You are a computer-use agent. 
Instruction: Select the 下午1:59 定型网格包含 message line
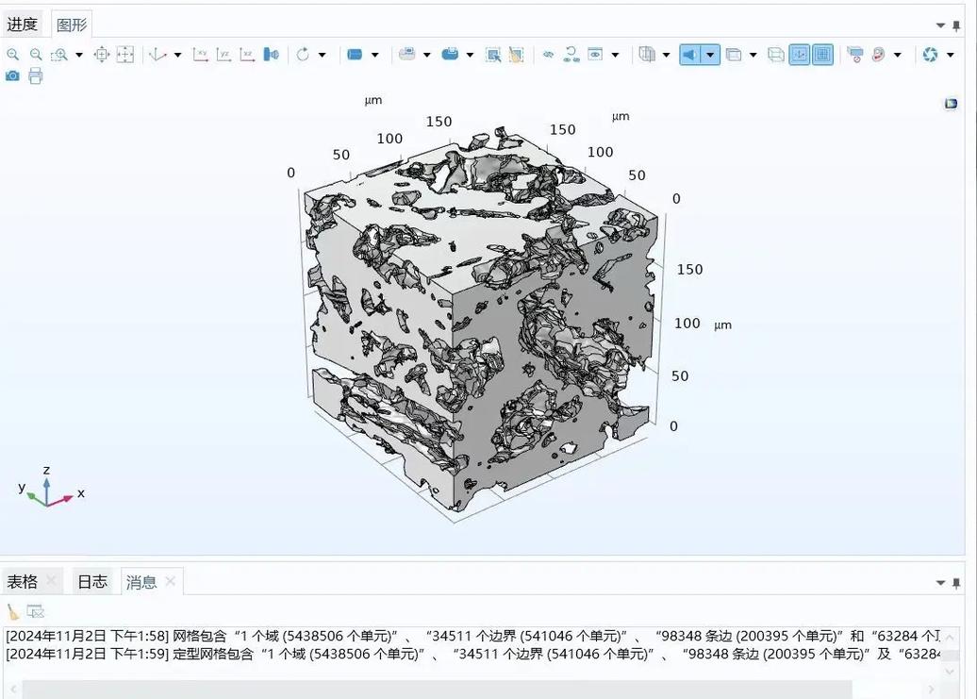click(472, 654)
